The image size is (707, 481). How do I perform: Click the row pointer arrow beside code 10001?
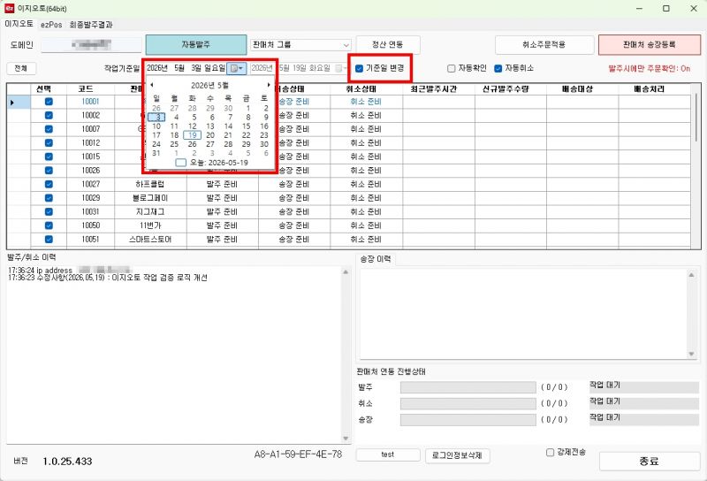[12, 103]
